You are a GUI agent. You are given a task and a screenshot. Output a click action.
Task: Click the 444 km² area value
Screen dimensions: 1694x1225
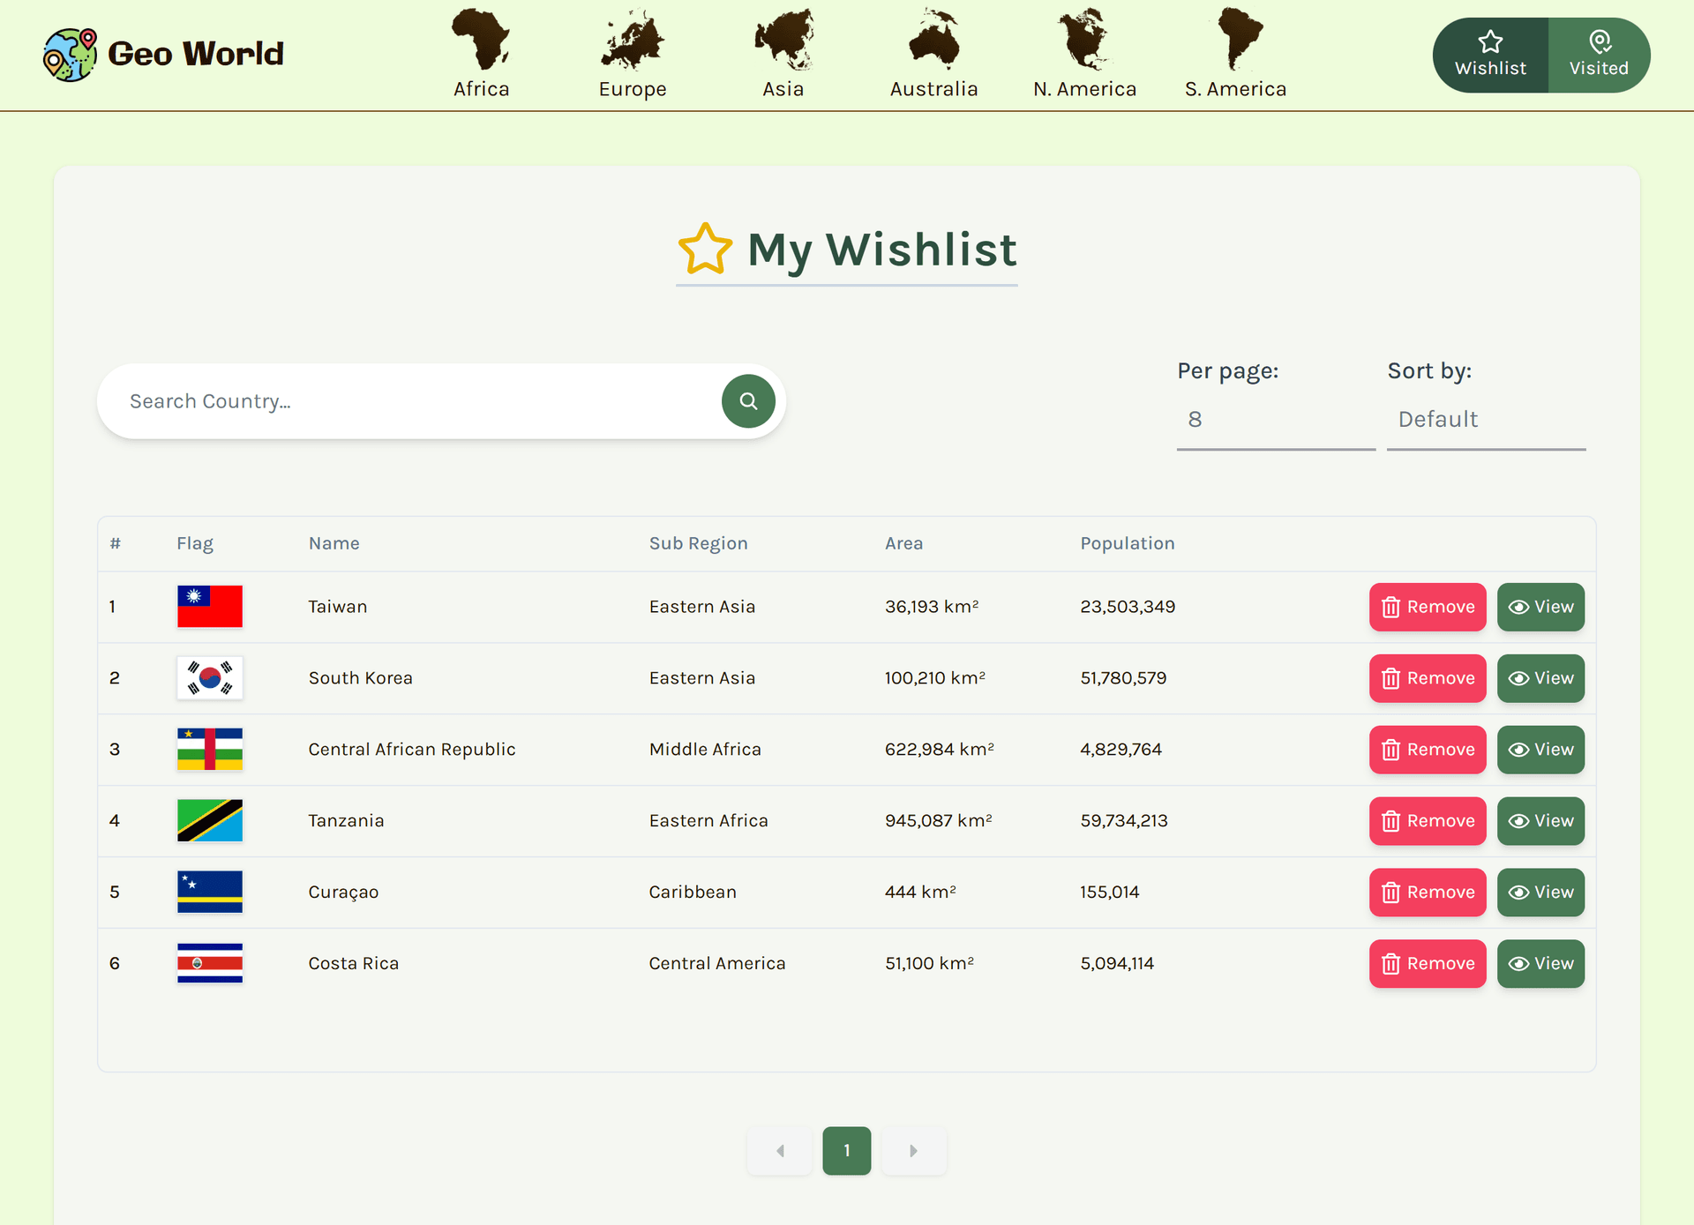920,893
